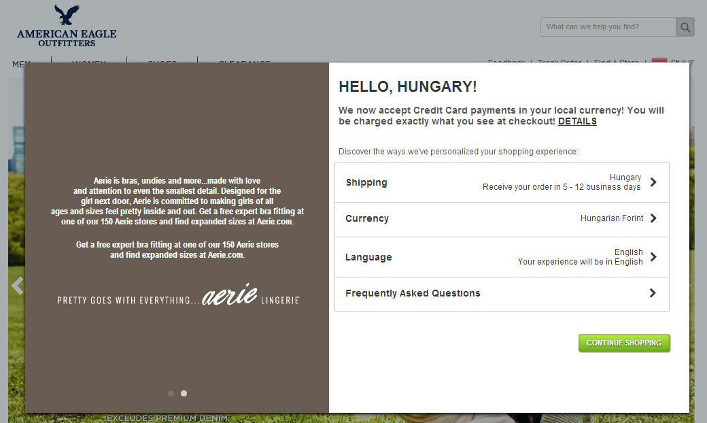Click the Frequently Asked Questions chevron

(x=653, y=293)
